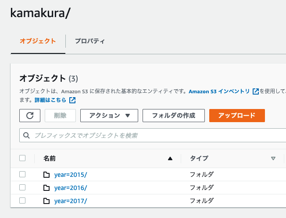
Task: Open the year=2016/ folder link
Action: click(x=71, y=188)
